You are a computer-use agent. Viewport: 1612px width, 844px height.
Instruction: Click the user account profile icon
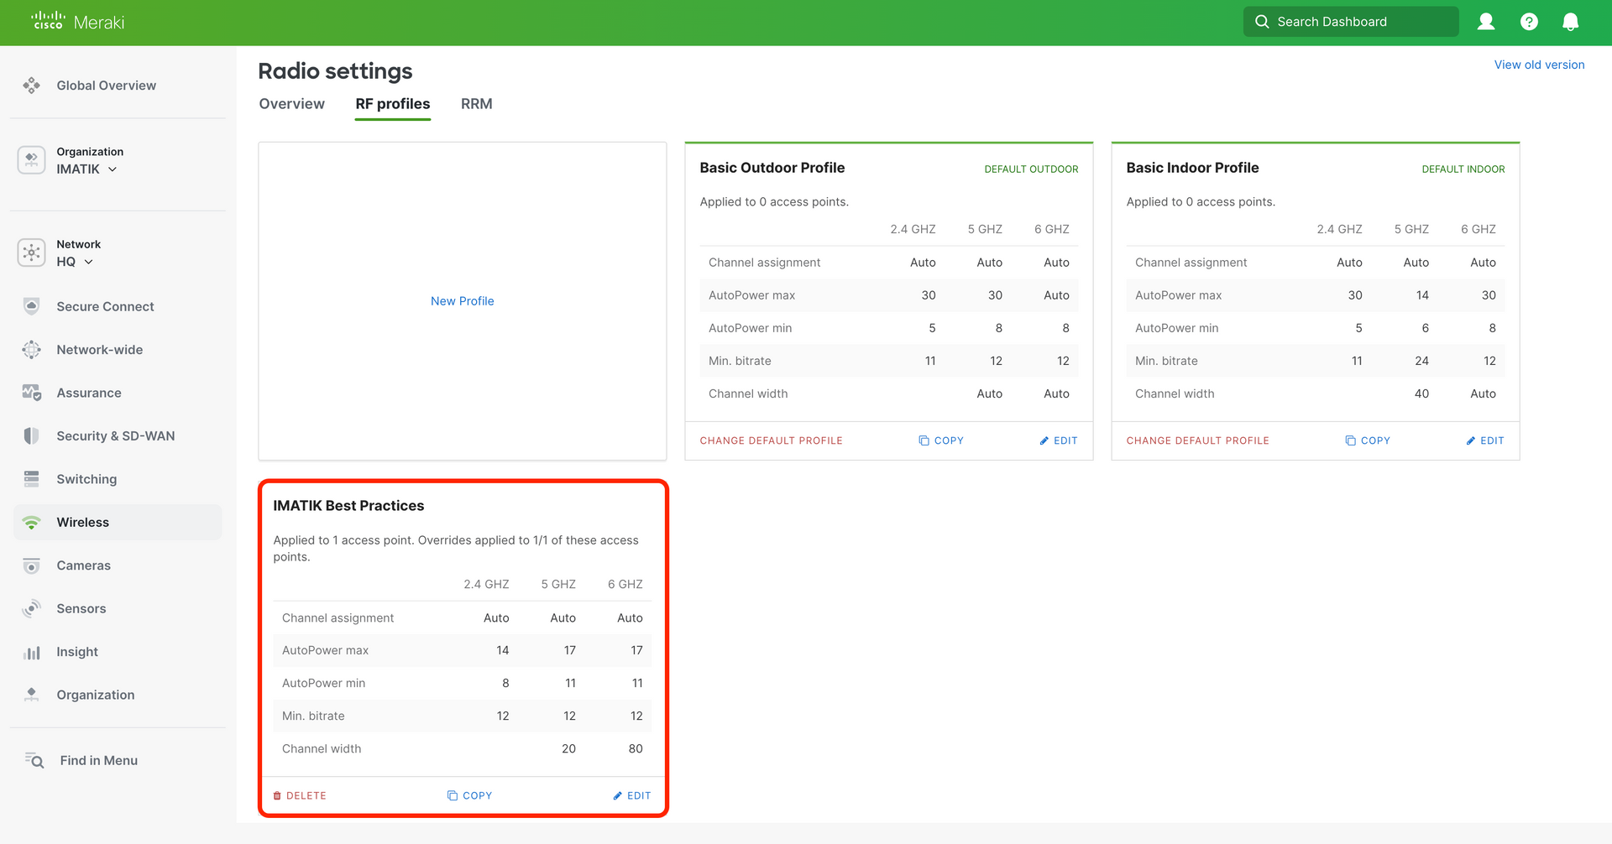pyautogui.click(x=1485, y=22)
